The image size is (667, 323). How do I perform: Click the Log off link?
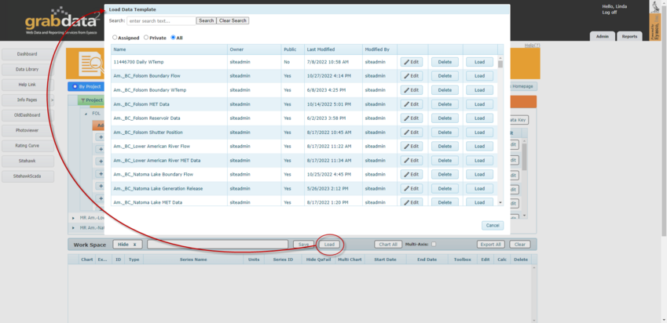[x=609, y=13]
